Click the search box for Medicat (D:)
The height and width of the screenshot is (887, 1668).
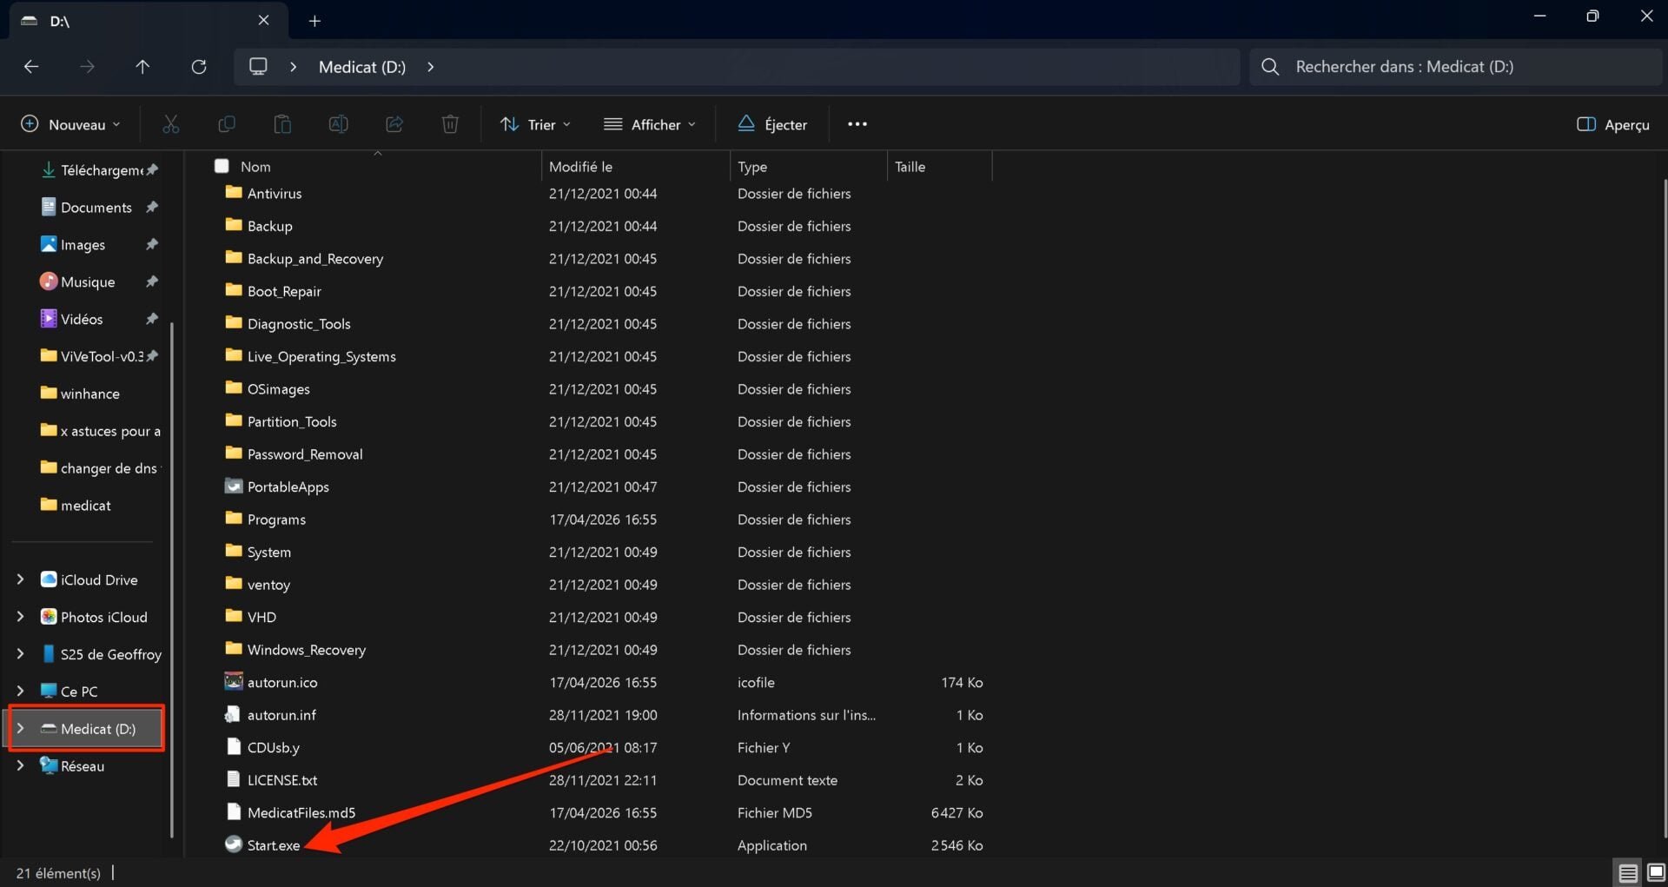(x=1455, y=67)
